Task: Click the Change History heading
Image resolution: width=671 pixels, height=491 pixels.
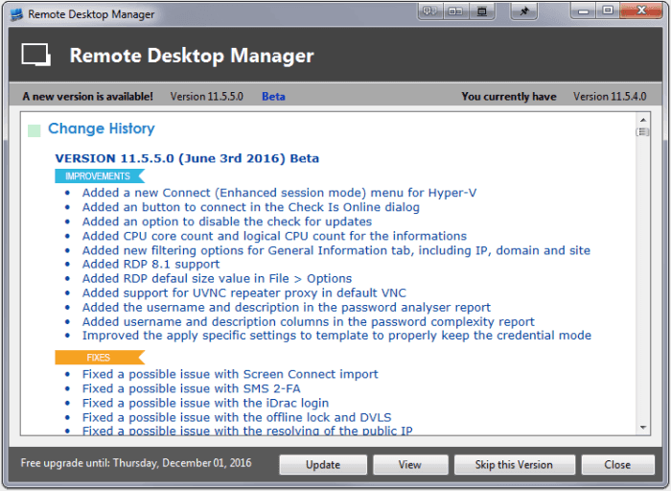Action: pyautogui.click(x=101, y=129)
